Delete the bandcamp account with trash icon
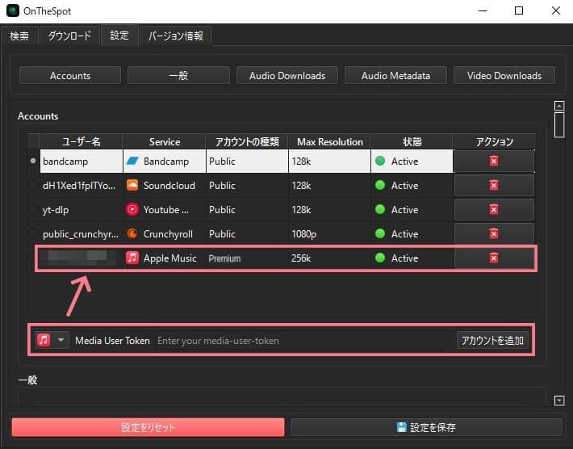This screenshot has height=449, width=573. (494, 162)
